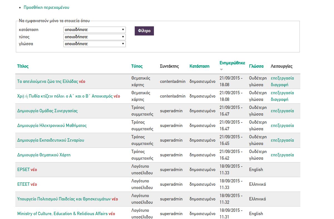Open Ministry of Culture, Education entry
The image size is (334, 219).
point(62,214)
